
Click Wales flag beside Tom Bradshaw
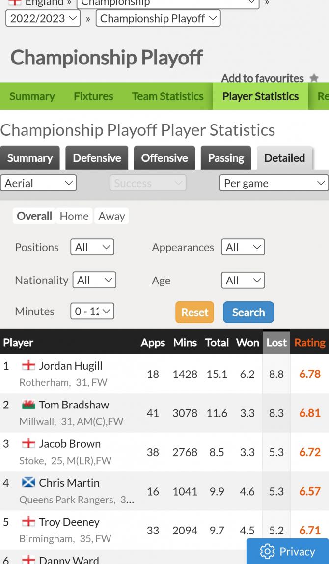(x=28, y=405)
